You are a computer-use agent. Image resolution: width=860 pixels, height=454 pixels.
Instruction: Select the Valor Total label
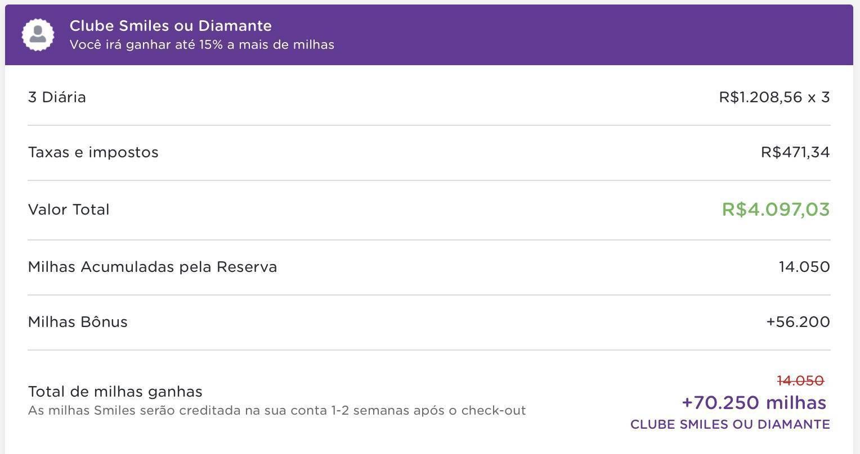click(x=69, y=210)
